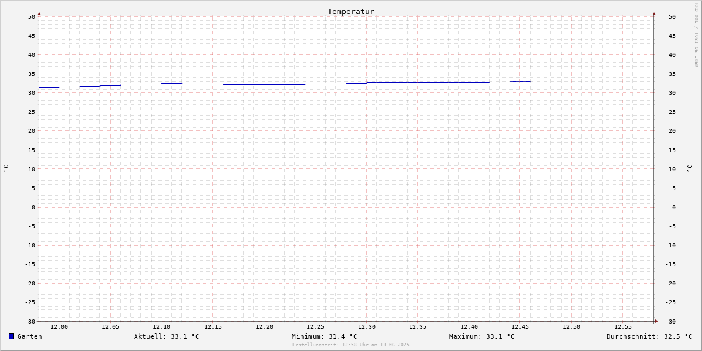Click the right axis °C unit label
The image size is (702, 351).
click(x=689, y=168)
